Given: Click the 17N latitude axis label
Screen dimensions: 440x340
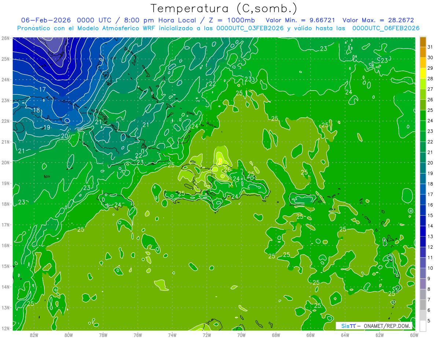Looking at the screenshot, I should click(5, 224).
